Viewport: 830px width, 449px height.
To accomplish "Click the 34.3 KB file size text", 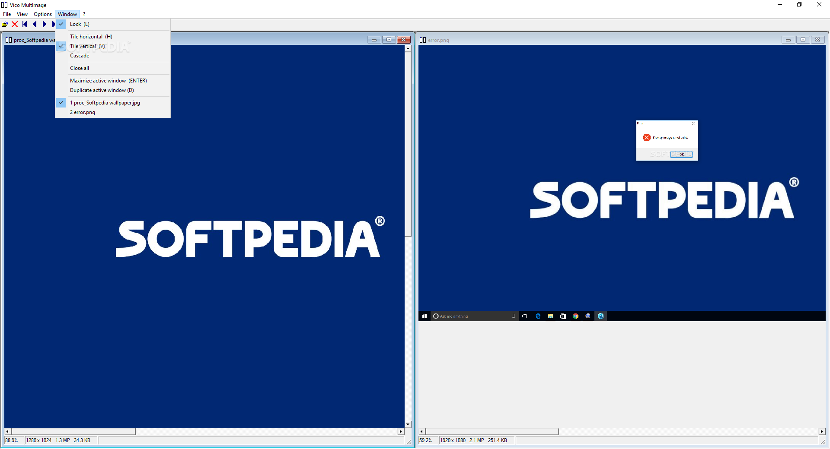I will (82, 440).
